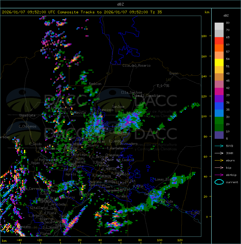
Task: Click the 'MAIPU' place label
Action: [x=80, y=159]
